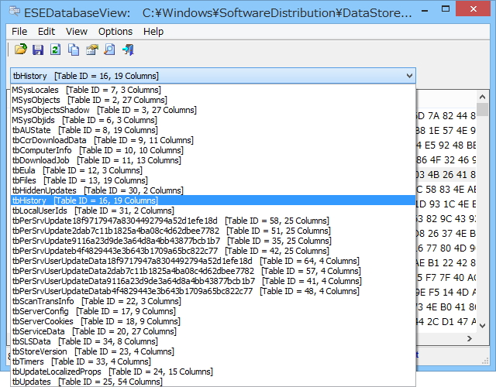
Task: Open the File menu
Action: [x=19, y=32]
